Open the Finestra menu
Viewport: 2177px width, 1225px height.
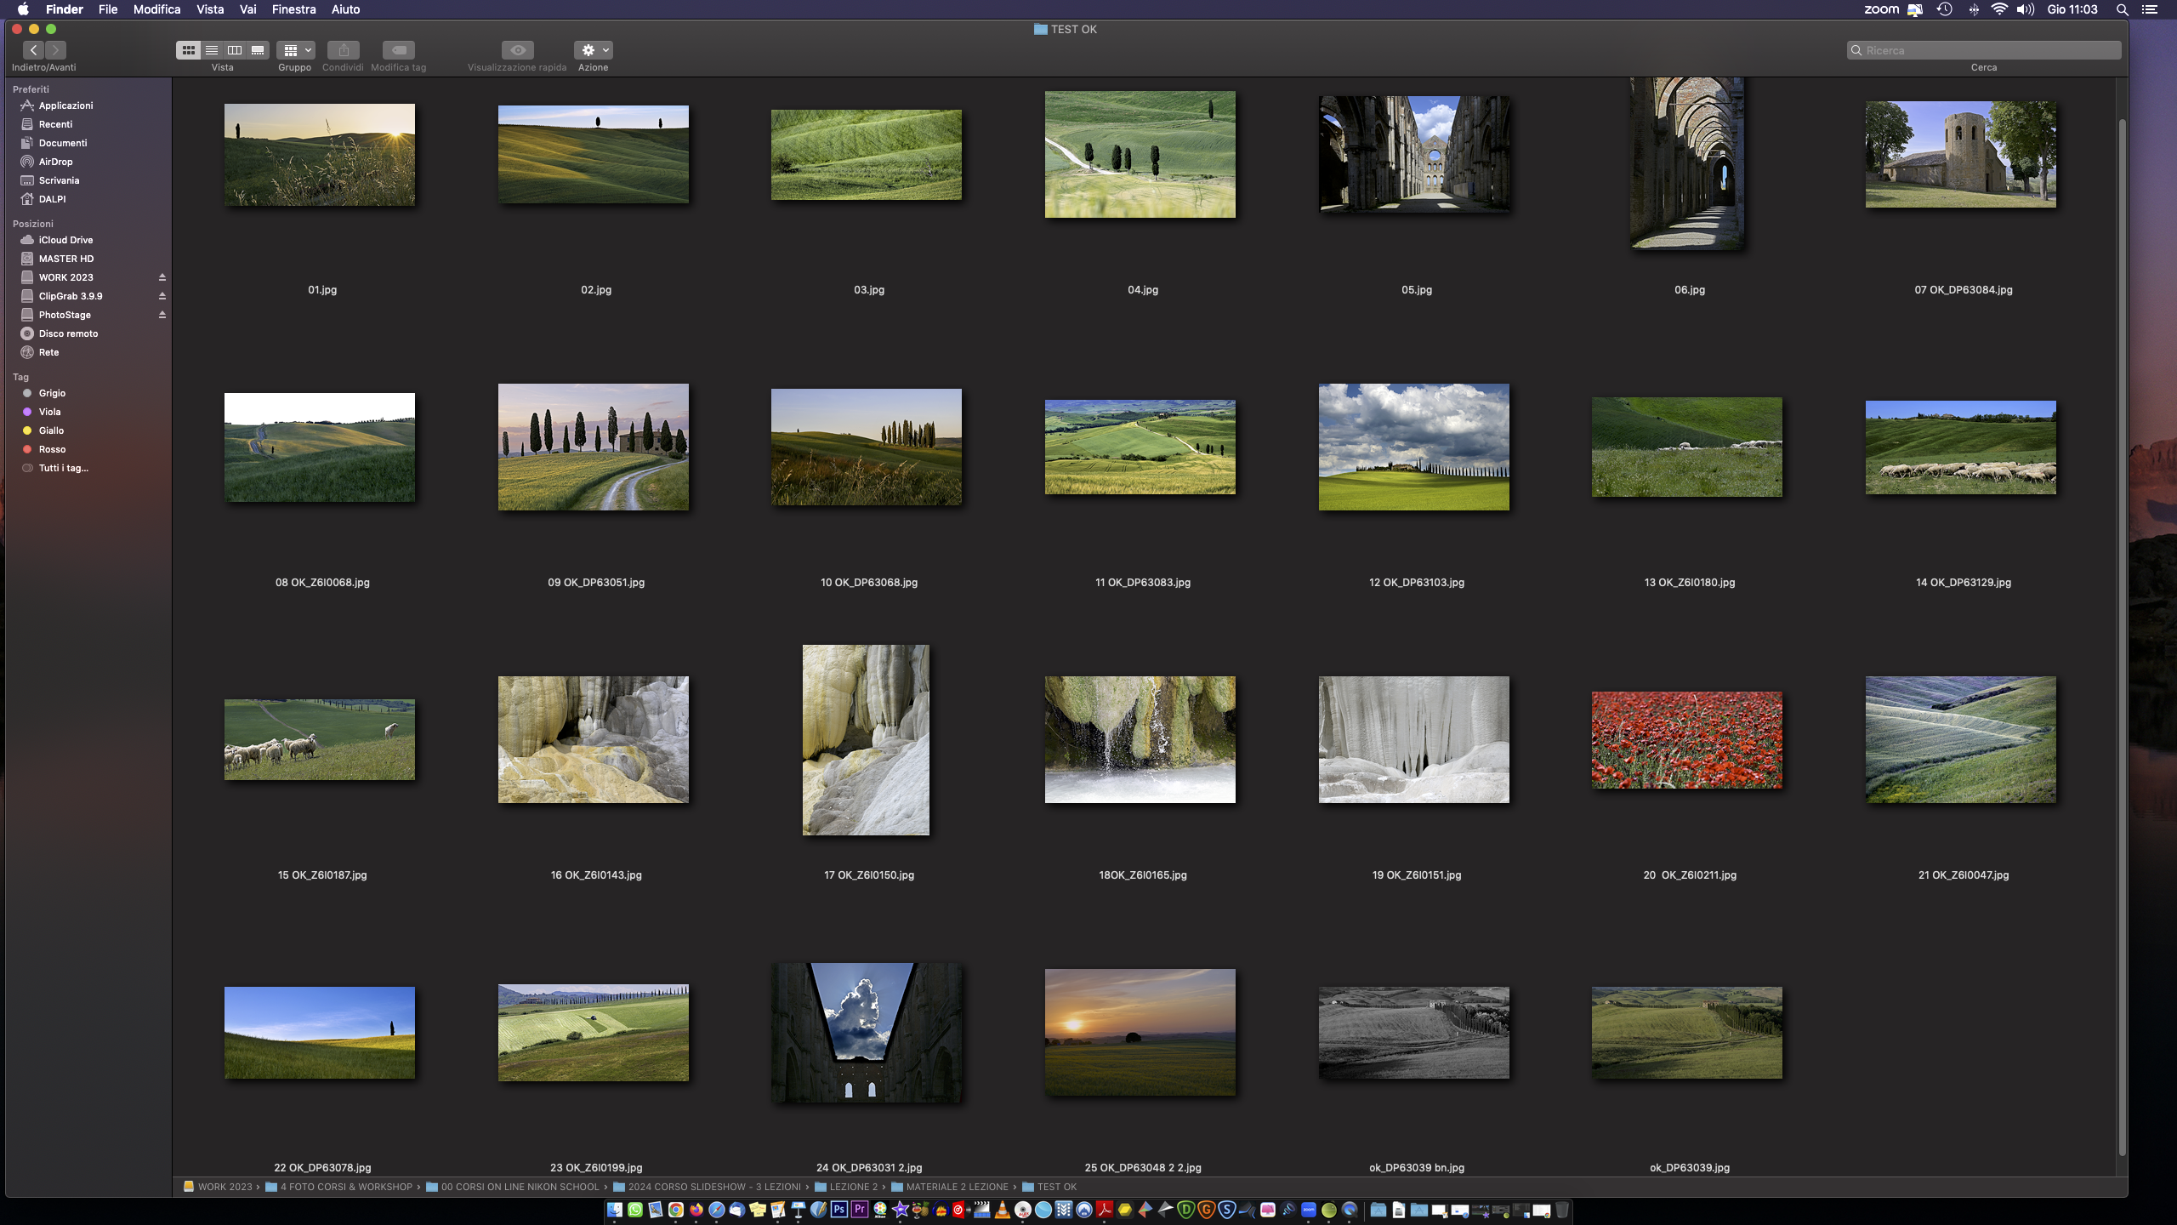(293, 9)
